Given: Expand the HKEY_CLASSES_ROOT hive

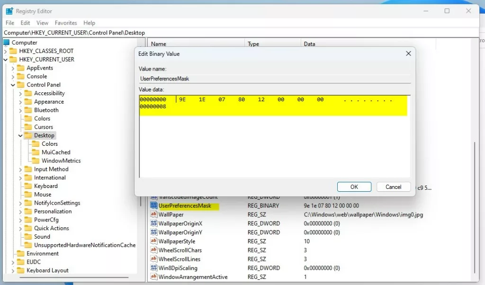Looking at the screenshot, I should (5, 51).
